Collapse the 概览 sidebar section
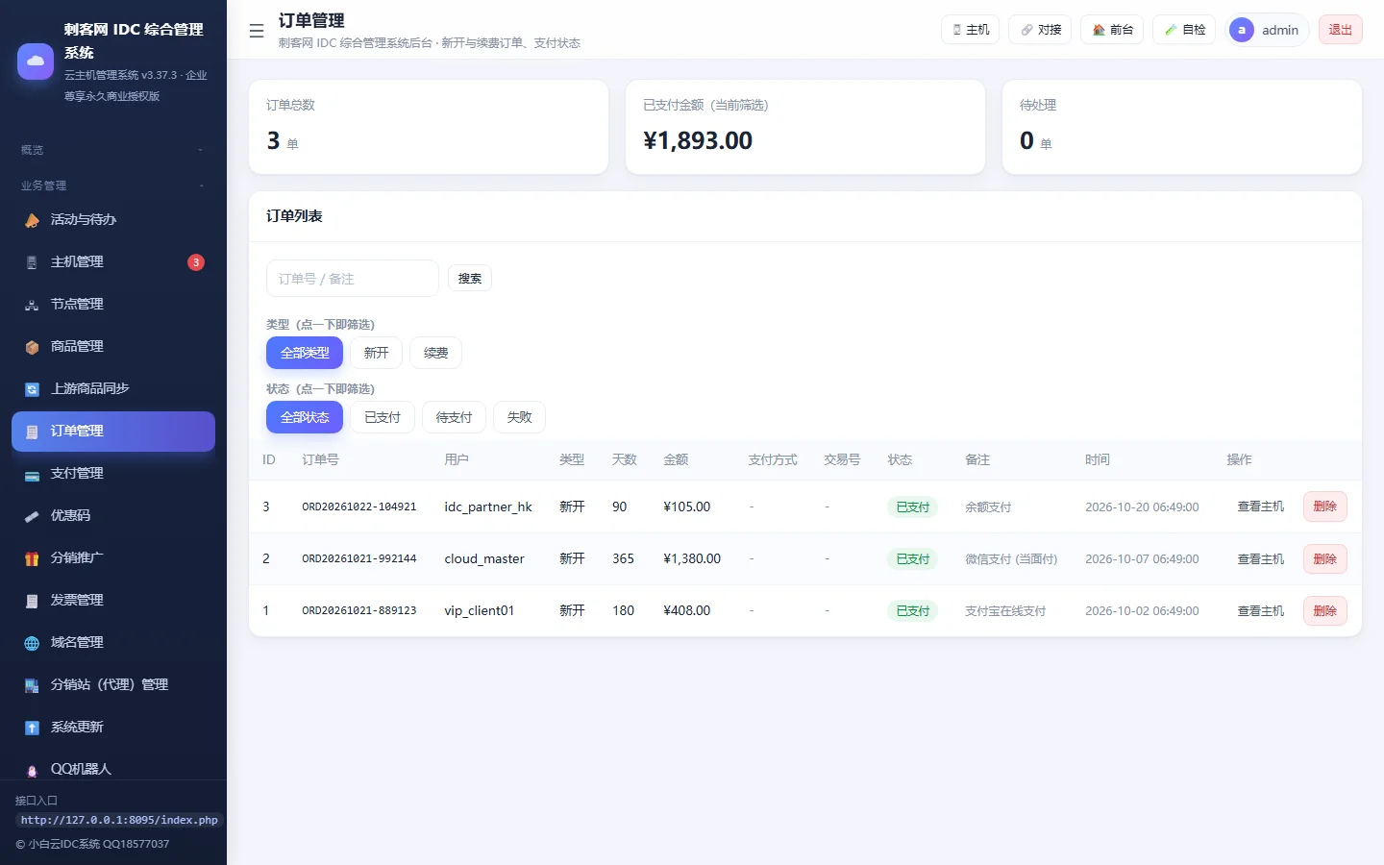This screenshot has width=1384, height=865. click(113, 150)
